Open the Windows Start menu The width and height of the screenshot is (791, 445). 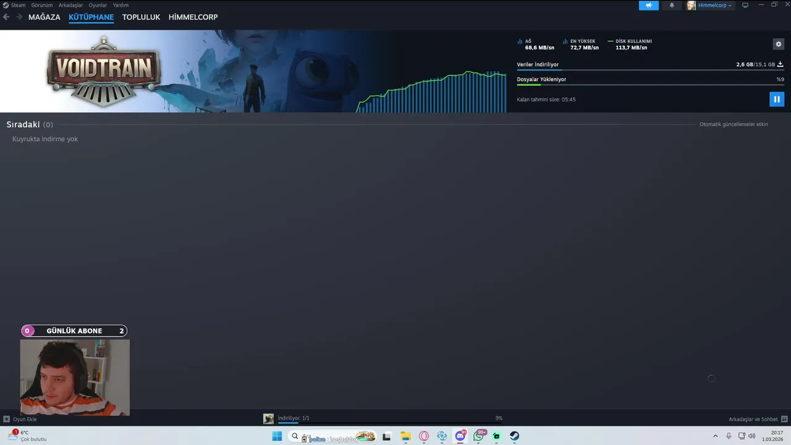[x=277, y=436]
